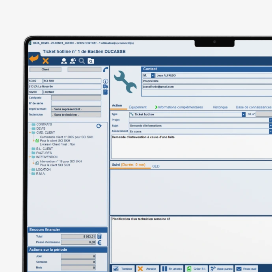Open Base de connaissances tab
The width and height of the screenshot is (272, 272).
pyautogui.click(x=253, y=107)
